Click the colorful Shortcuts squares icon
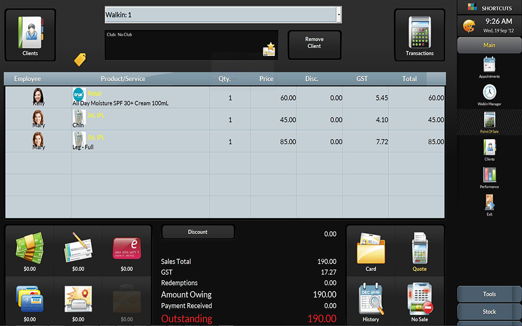Screen dimensions: 522x326 coord(472,7)
